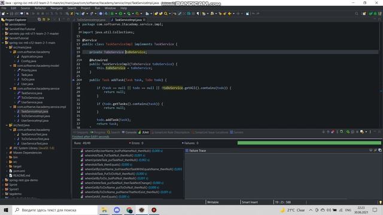Collapse the src/main/java folder

[7, 47]
